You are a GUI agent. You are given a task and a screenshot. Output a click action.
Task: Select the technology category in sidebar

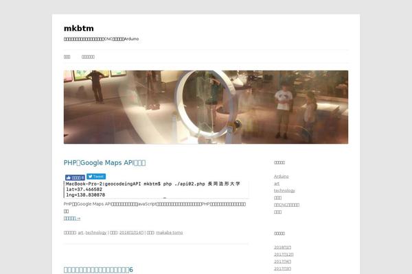point(284,190)
